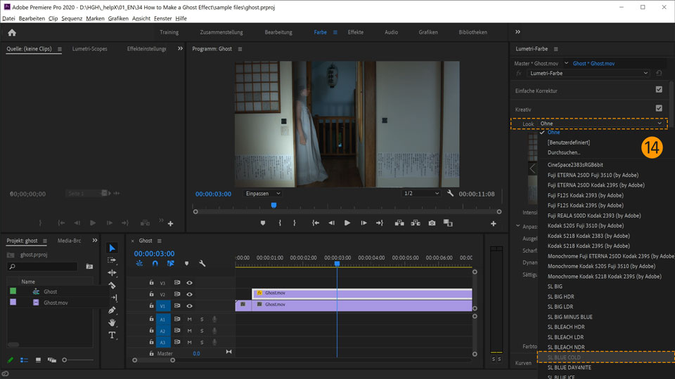Select the Selection arrow tool
This screenshot has height=379, width=675.
[x=112, y=248]
